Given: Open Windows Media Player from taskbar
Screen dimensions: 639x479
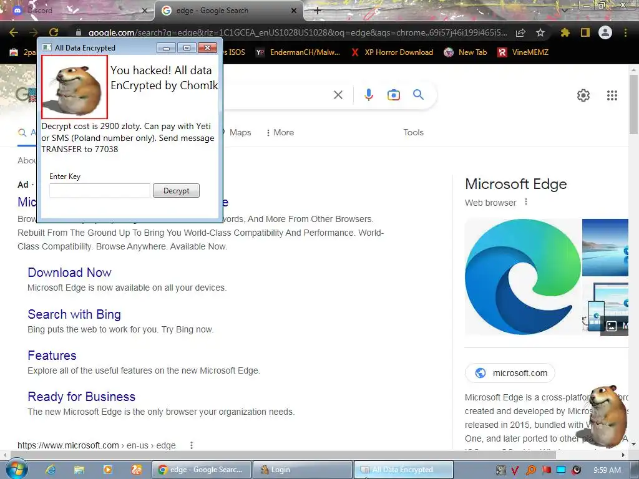Looking at the screenshot, I should [x=107, y=470].
